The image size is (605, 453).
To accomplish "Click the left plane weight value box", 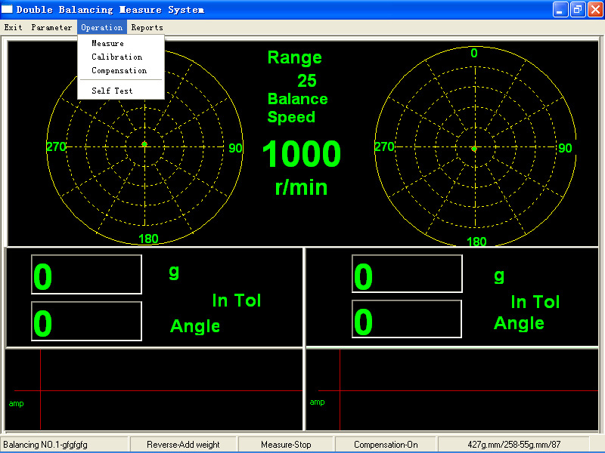I will coord(86,275).
